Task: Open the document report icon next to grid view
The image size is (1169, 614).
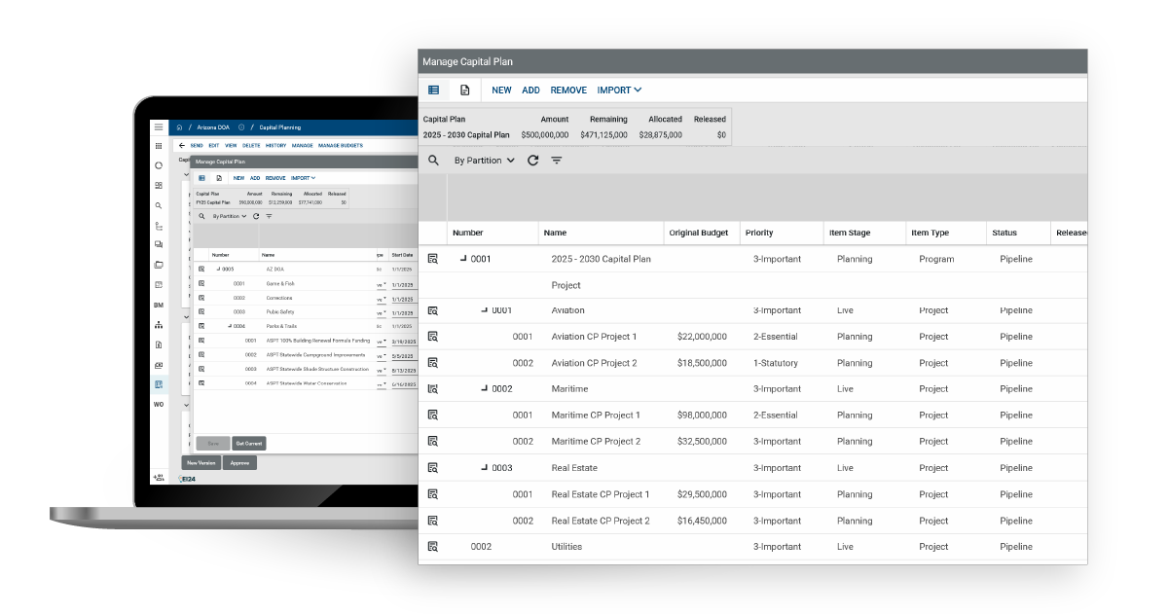Action: [464, 89]
